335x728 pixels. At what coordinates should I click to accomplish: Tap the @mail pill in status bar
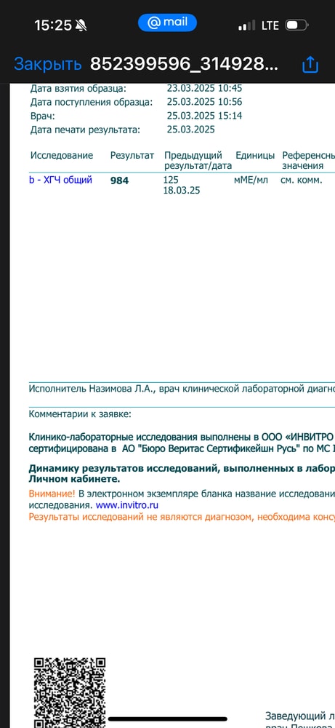click(x=167, y=23)
